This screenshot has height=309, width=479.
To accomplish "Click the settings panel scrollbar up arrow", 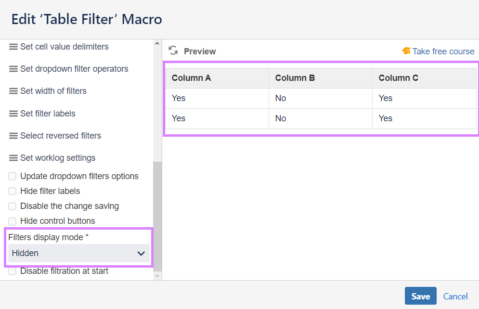I will [x=157, y=44].
